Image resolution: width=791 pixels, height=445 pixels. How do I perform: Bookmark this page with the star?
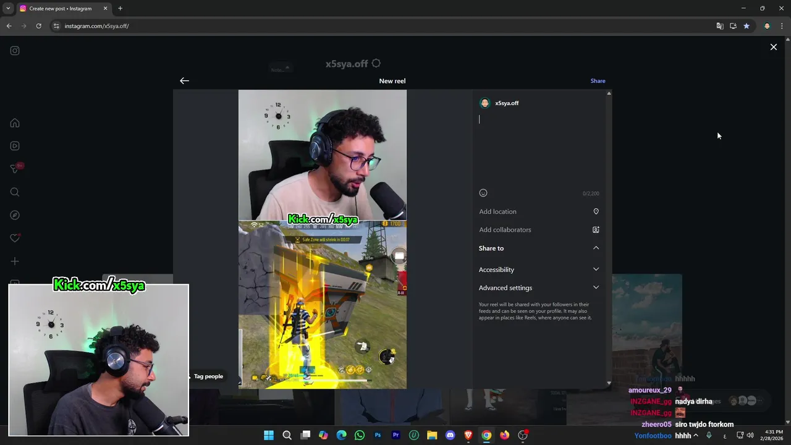[x=747, y=26]
